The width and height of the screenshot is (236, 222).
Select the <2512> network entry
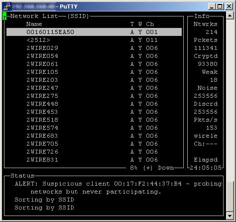38,40
